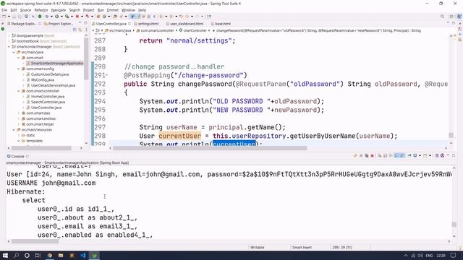Toggle Link with Editor in Package Explorer

pyautogui.click(x=80, y=30)
